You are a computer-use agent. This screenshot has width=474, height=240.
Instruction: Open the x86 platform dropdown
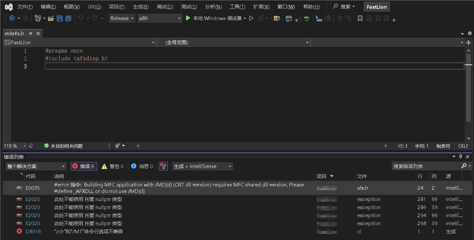pyautogui.click(x=160, y=18)
